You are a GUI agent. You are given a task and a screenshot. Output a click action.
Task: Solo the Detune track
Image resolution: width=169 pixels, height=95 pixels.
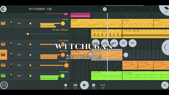pos(19,23)
